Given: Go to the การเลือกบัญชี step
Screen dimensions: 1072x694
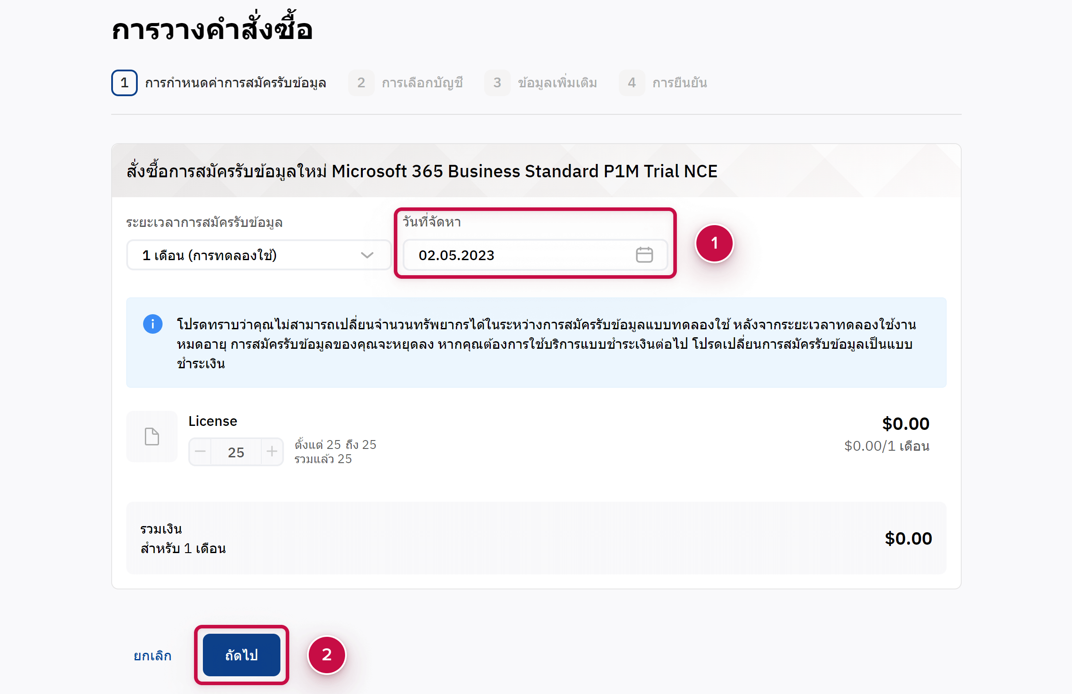Looking at the screenshot, I should point(422,83).
